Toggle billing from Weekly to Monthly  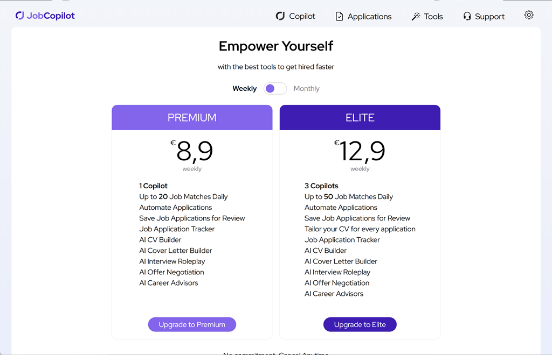[275, 89]
